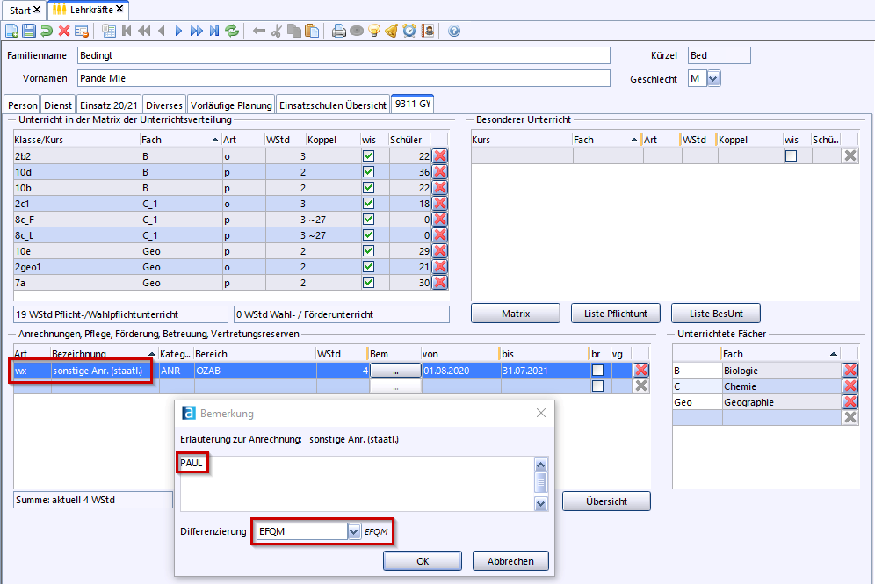Click the scissors cut icon
The width and height of the screenshot is (875, 584).
pos(276,32)
